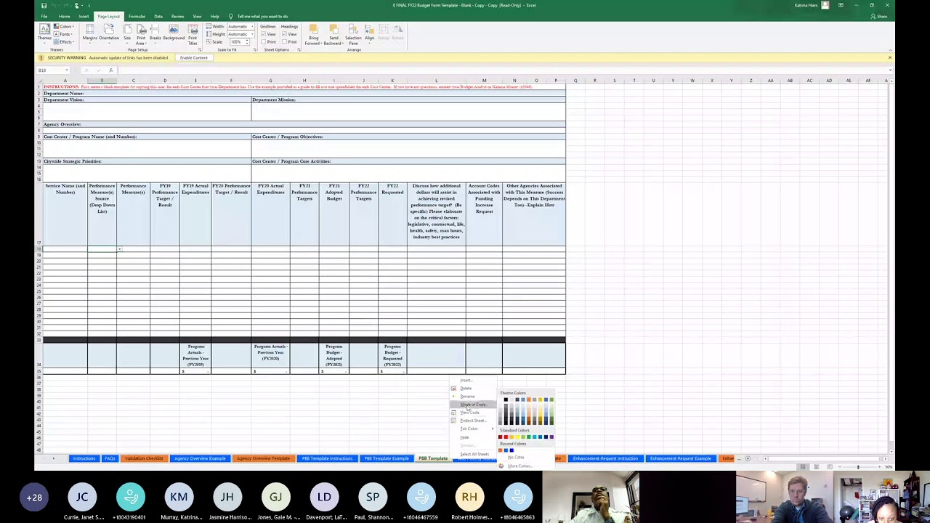Screen dimensions: 930x523
Task: Click the Background image icon
Action: pyautogui.click(x=174, y=30)
